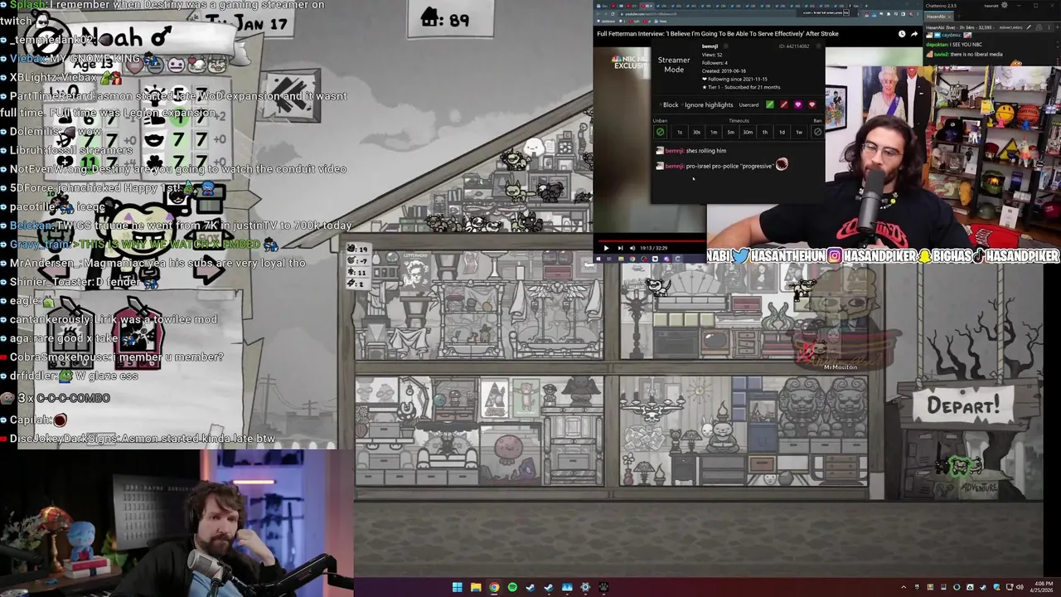
Task: Click the purple gem icon in the usercard
Action: pos(798,104)
